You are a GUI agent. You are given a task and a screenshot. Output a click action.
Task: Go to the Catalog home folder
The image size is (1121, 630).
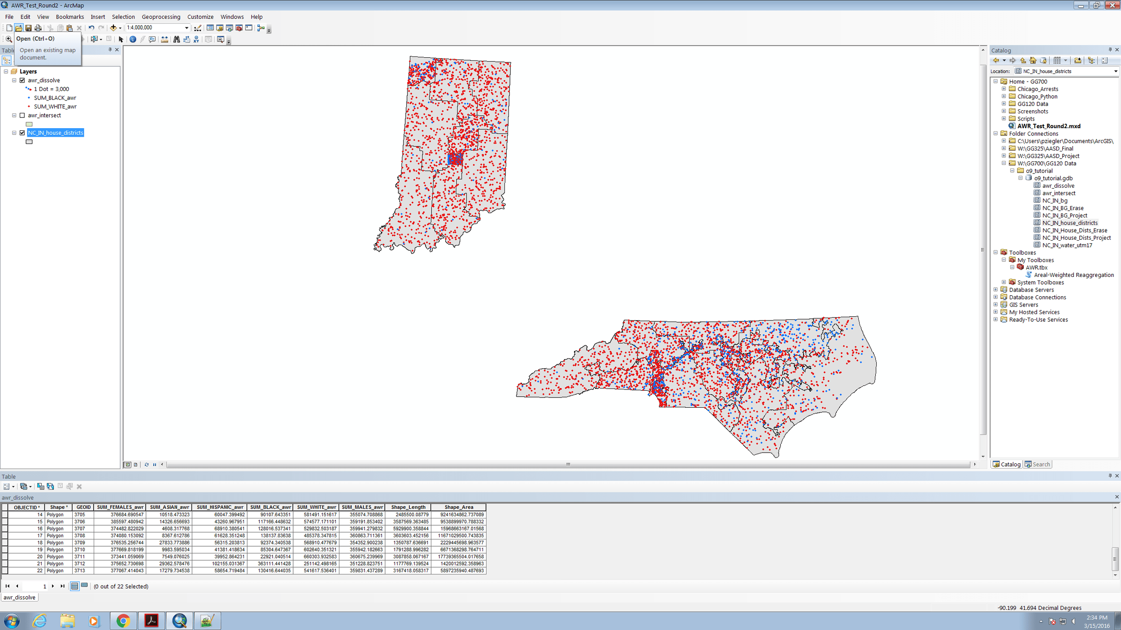coord(1033,60)
